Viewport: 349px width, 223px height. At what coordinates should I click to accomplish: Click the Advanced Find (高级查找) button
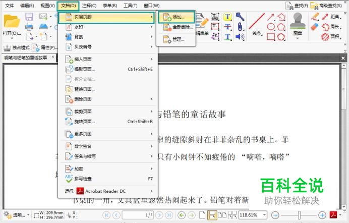pyautogui.click(x=326, y=6)
